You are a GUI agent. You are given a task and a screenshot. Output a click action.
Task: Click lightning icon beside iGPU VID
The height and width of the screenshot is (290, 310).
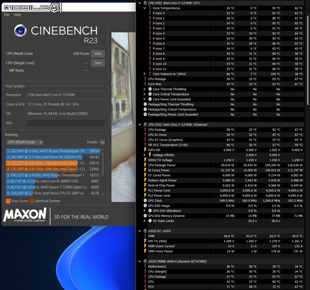point(145,150)
